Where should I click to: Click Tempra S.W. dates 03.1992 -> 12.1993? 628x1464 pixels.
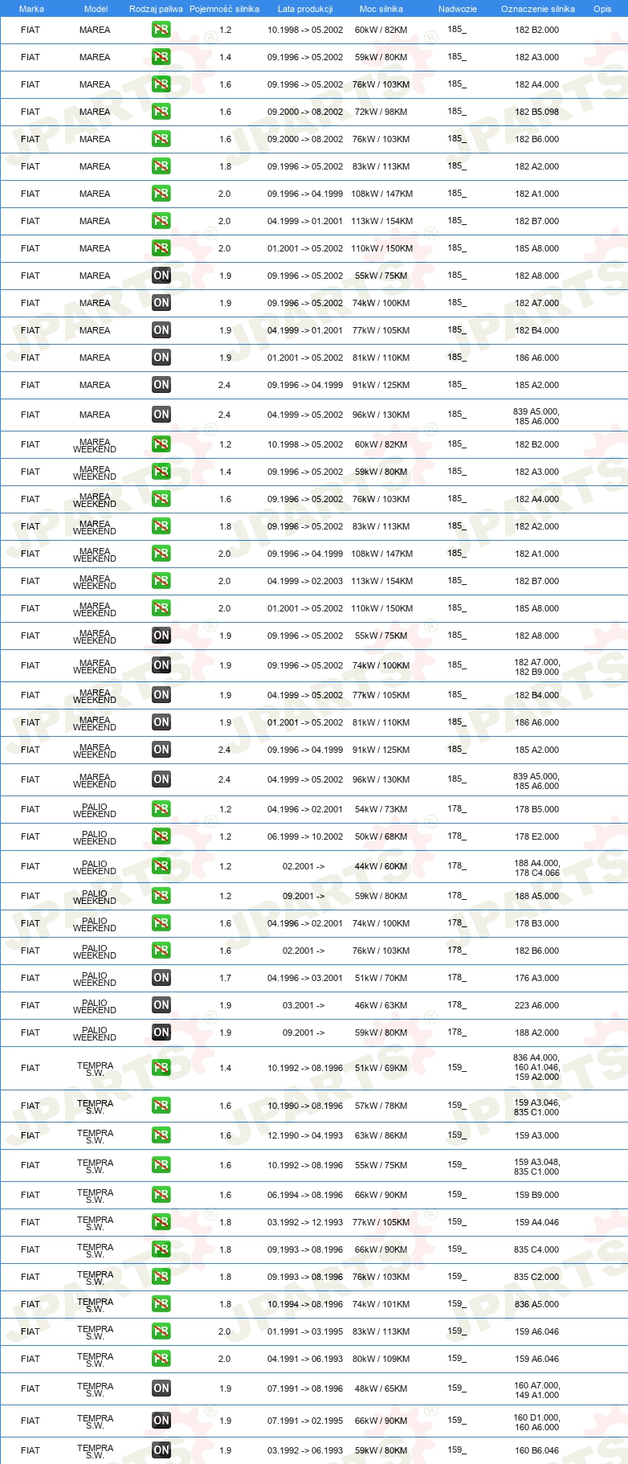tap(305, 1222)
